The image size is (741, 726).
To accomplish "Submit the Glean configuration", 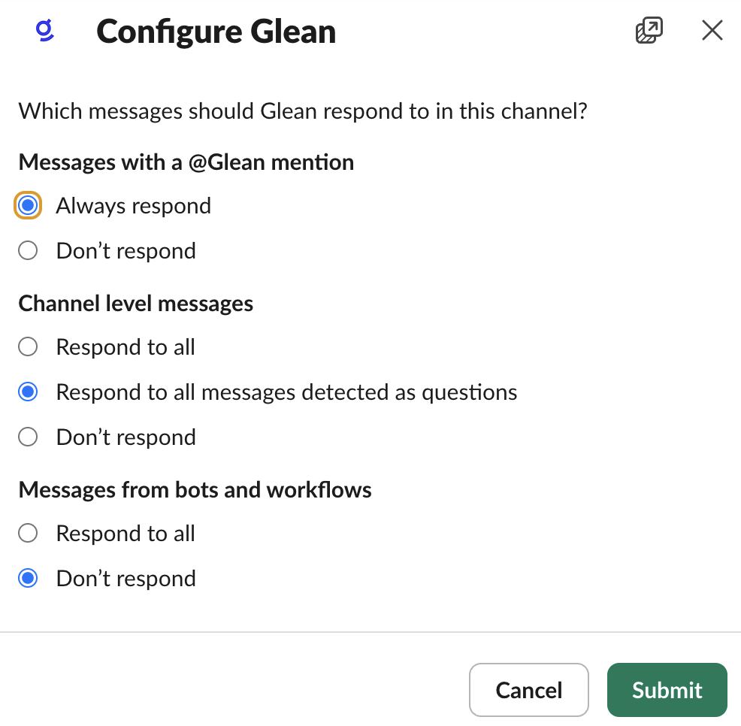I will 667,689.
